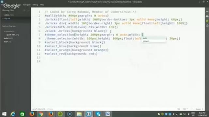
Task: Click the ENG language indicator in tray
Action: coord(193,114)
